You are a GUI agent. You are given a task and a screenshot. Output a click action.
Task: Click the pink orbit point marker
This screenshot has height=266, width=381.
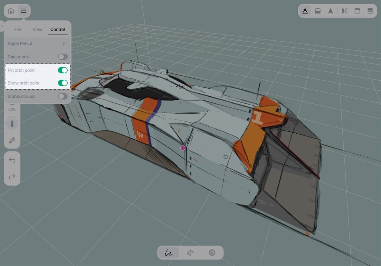[x=183, y=148]
